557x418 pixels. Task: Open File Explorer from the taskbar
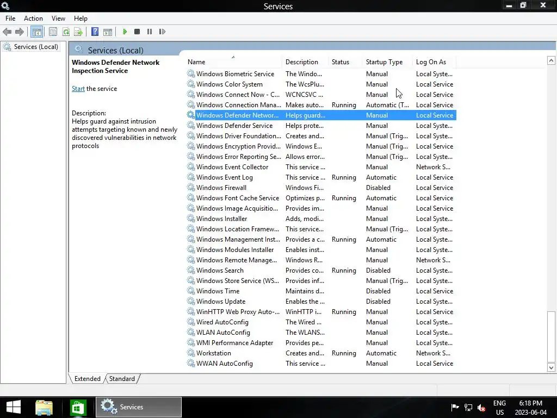44,407
